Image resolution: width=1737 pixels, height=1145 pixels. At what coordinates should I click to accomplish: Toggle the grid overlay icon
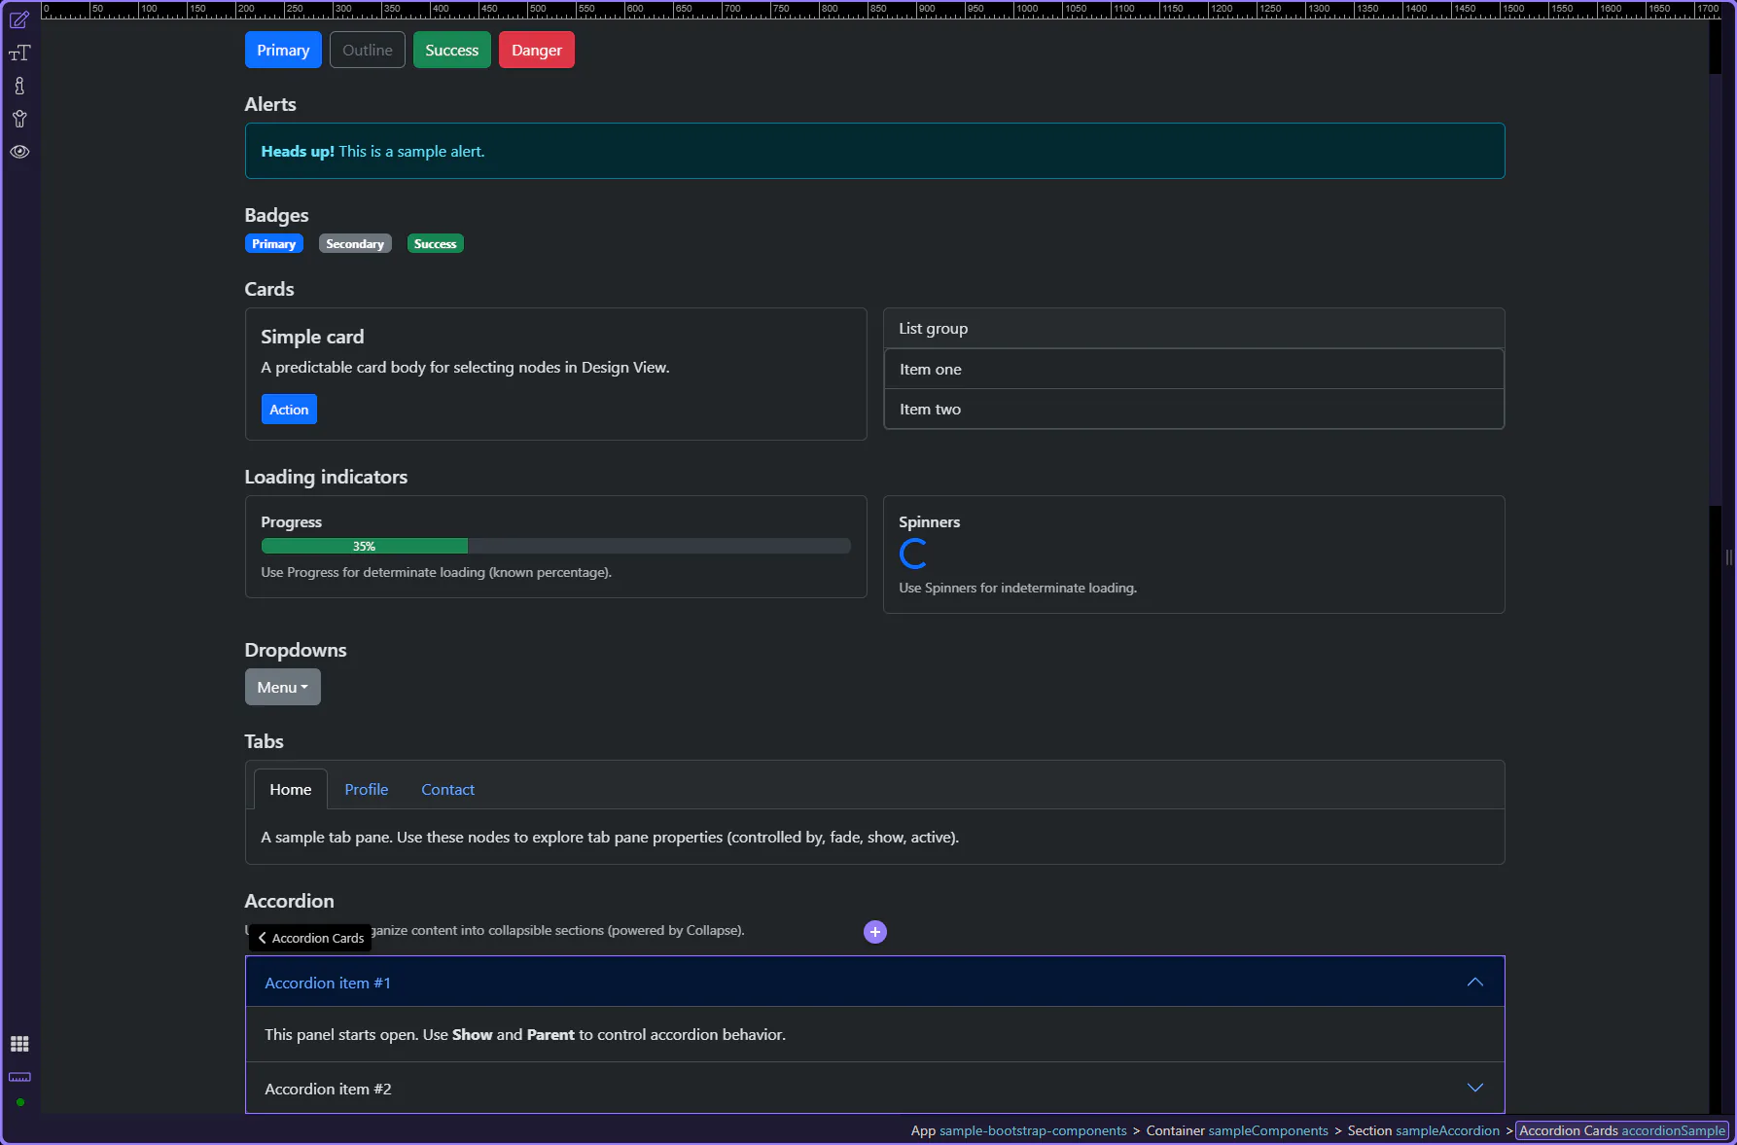19,1044
